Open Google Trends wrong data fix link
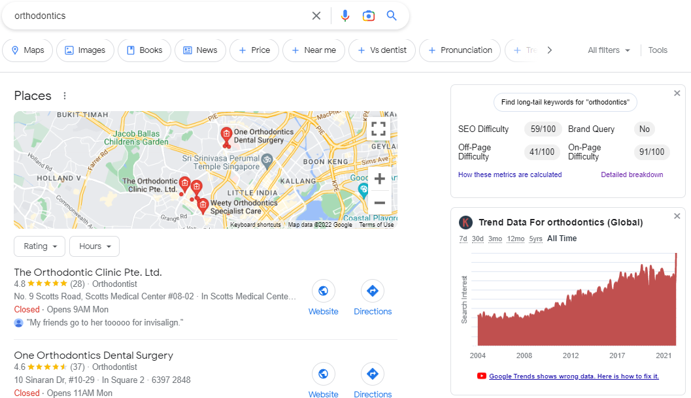The height and width of the screenshot is (398, 691). pos(574,376)
